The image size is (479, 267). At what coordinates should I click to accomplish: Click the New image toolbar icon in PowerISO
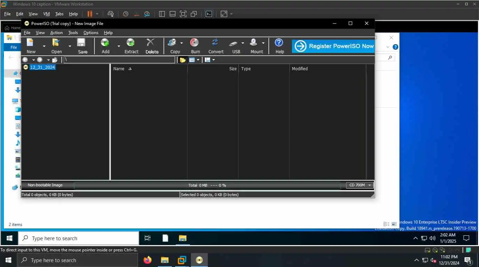[31, 43]
